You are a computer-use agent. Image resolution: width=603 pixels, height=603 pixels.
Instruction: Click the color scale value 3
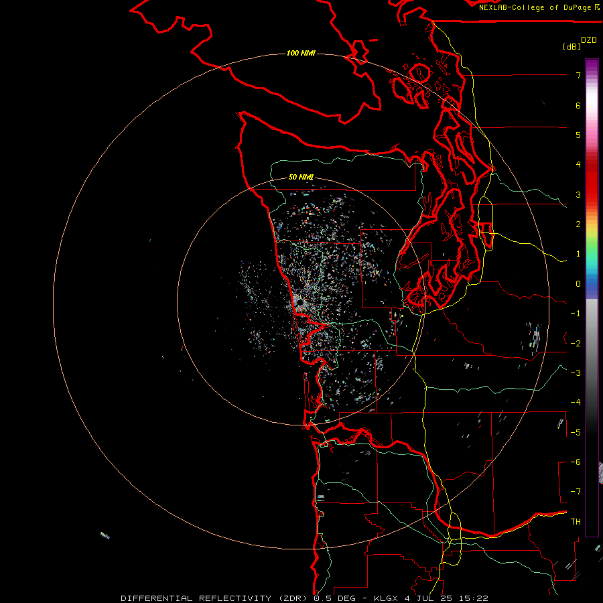click(x=578, y=194)
